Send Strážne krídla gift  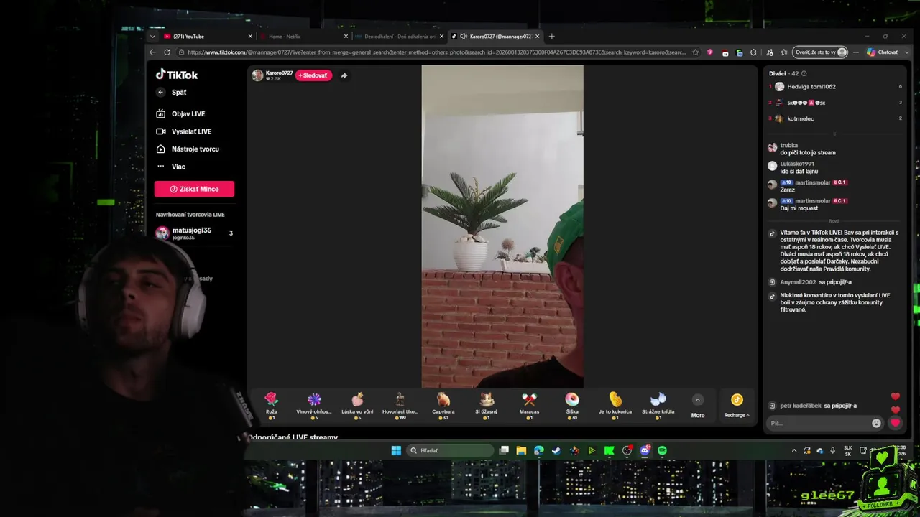[658, 406]
